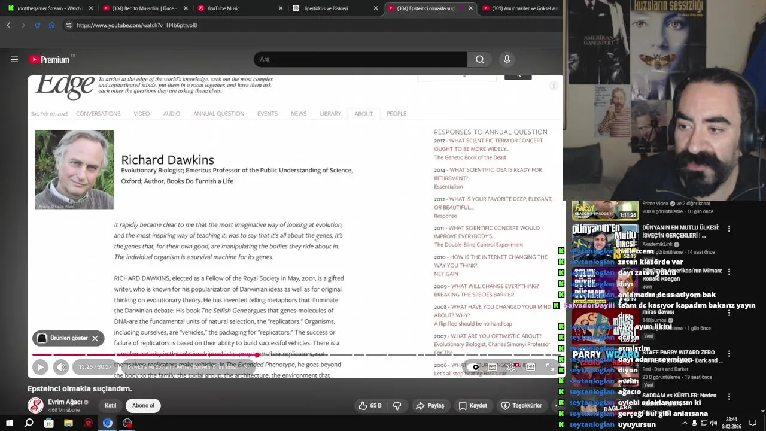Click the Teşekkürler thanks button

tap(521, 405)
